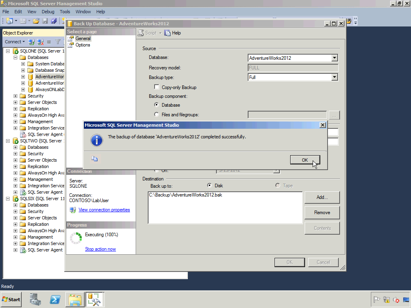Open the Backup type dropdown

[334, 77]
